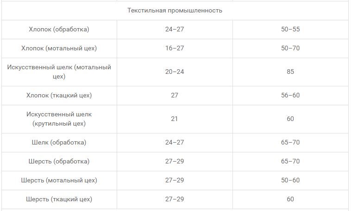Click humidity value 56–60
Screen dimensions: 351x211
pyautogui.click(x=290, y=95)
